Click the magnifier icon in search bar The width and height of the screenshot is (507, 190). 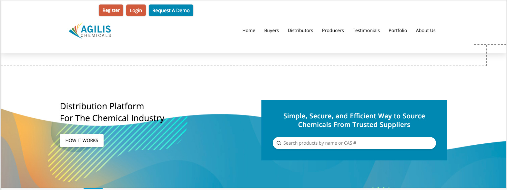279,143
